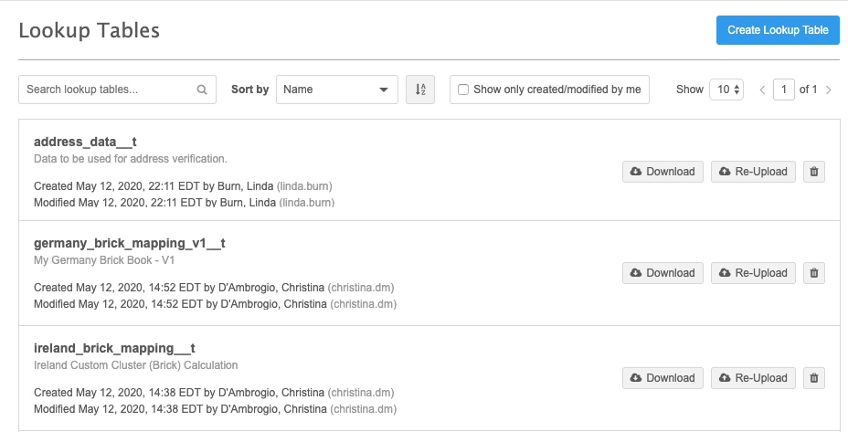The image size is (848, 432).
Task: Delete the ireland_brick_mapping__t table
Action: click(814, 378)
